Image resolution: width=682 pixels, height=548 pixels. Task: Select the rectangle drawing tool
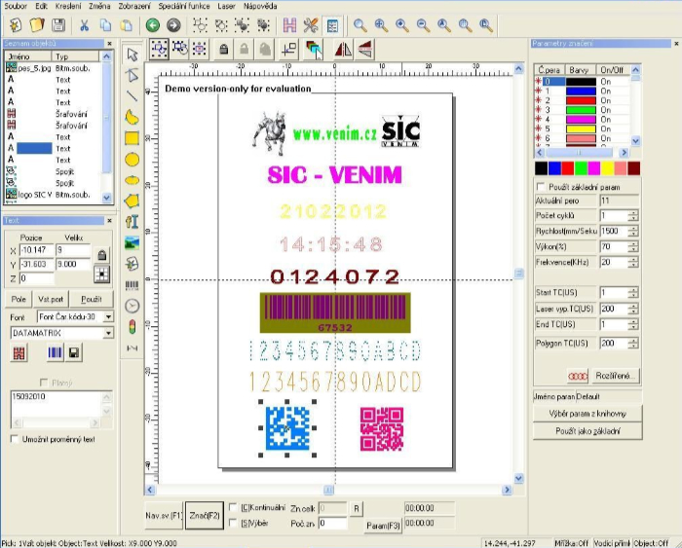pyautogui.click(x=133, y=138)
